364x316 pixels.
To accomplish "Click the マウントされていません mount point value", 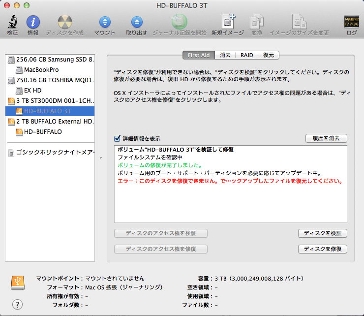I will tap(115, 279).
